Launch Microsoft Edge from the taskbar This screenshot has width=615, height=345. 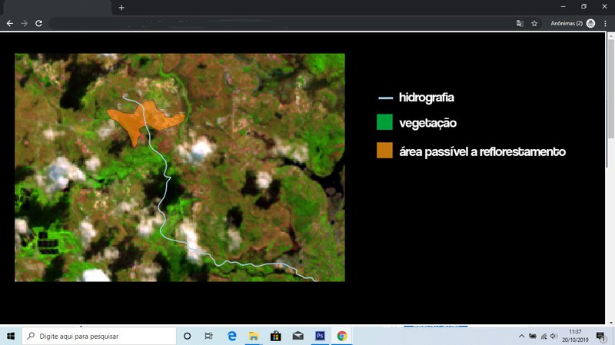pyautogui.click(x=231, y=336)
